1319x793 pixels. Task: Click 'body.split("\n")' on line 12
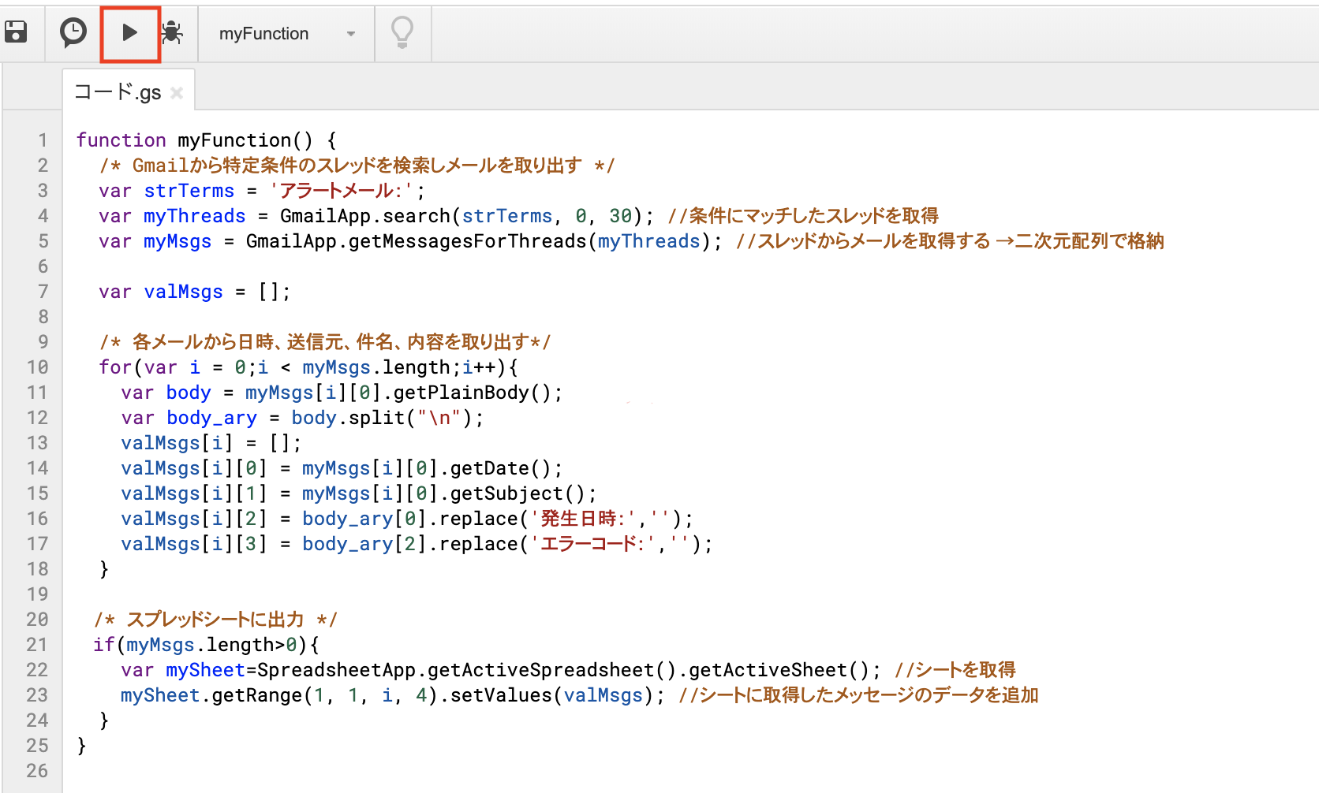click(382, 418)
